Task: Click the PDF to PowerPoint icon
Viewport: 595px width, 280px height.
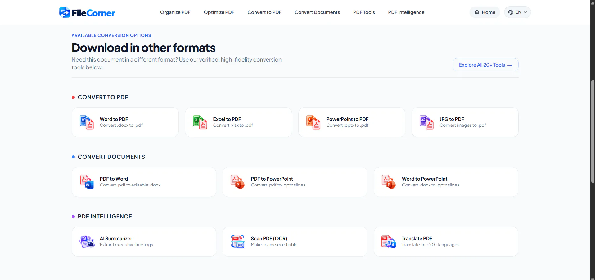Action: [237, 182]
